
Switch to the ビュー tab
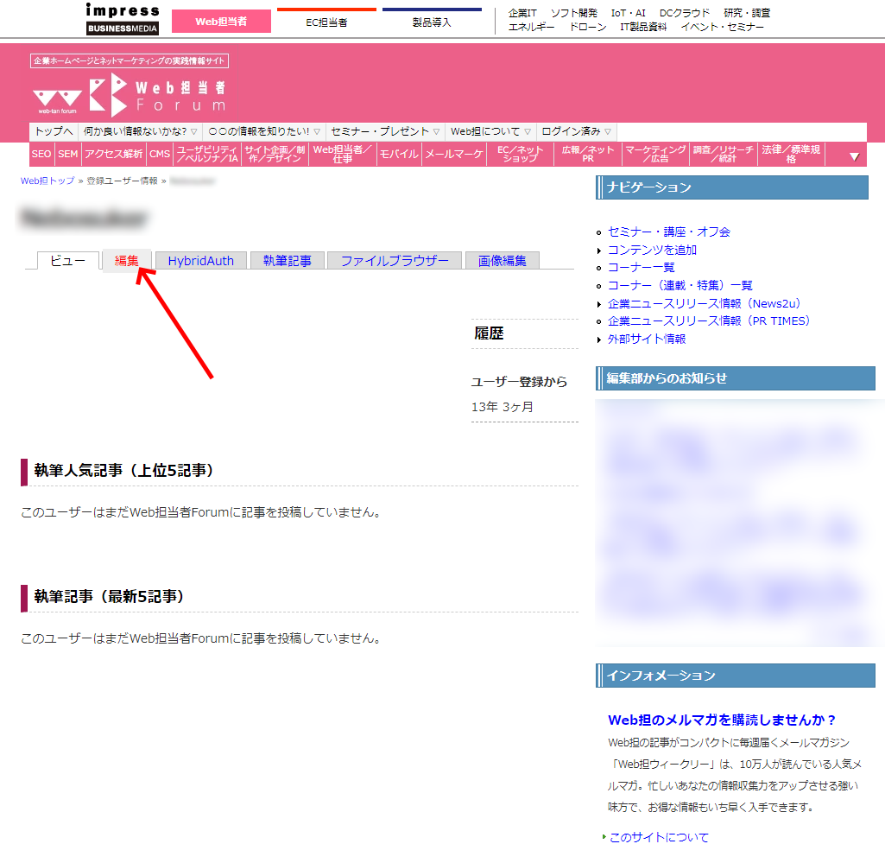[67, 261]
